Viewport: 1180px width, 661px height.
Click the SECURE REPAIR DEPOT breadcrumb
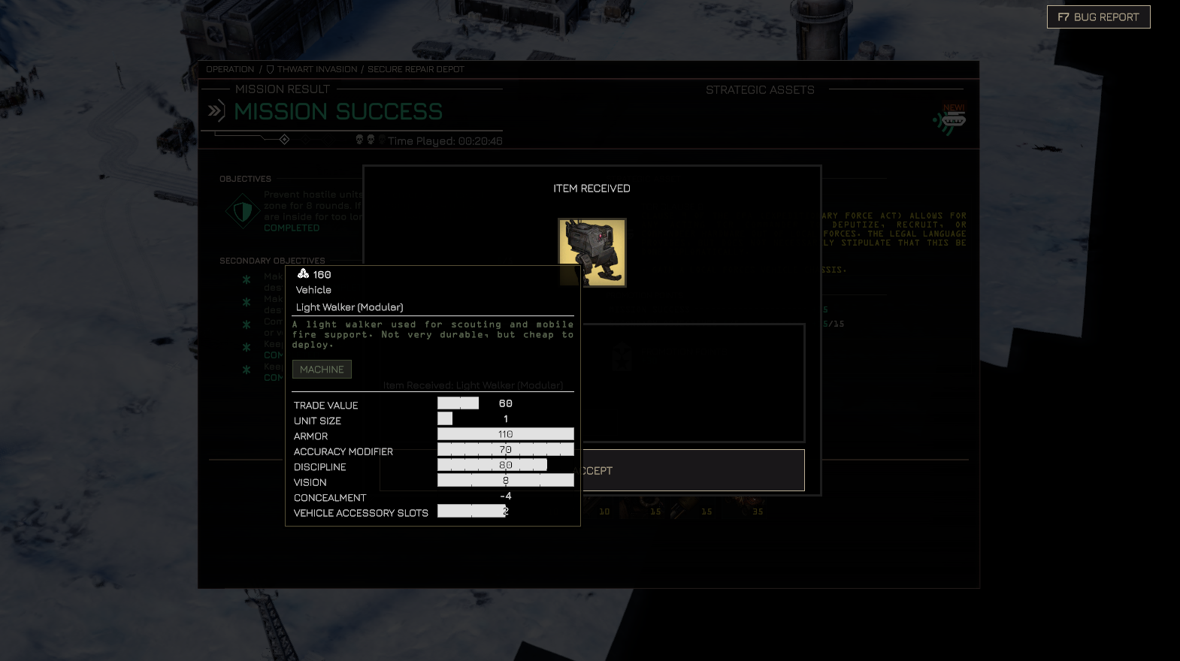(416, 69)
